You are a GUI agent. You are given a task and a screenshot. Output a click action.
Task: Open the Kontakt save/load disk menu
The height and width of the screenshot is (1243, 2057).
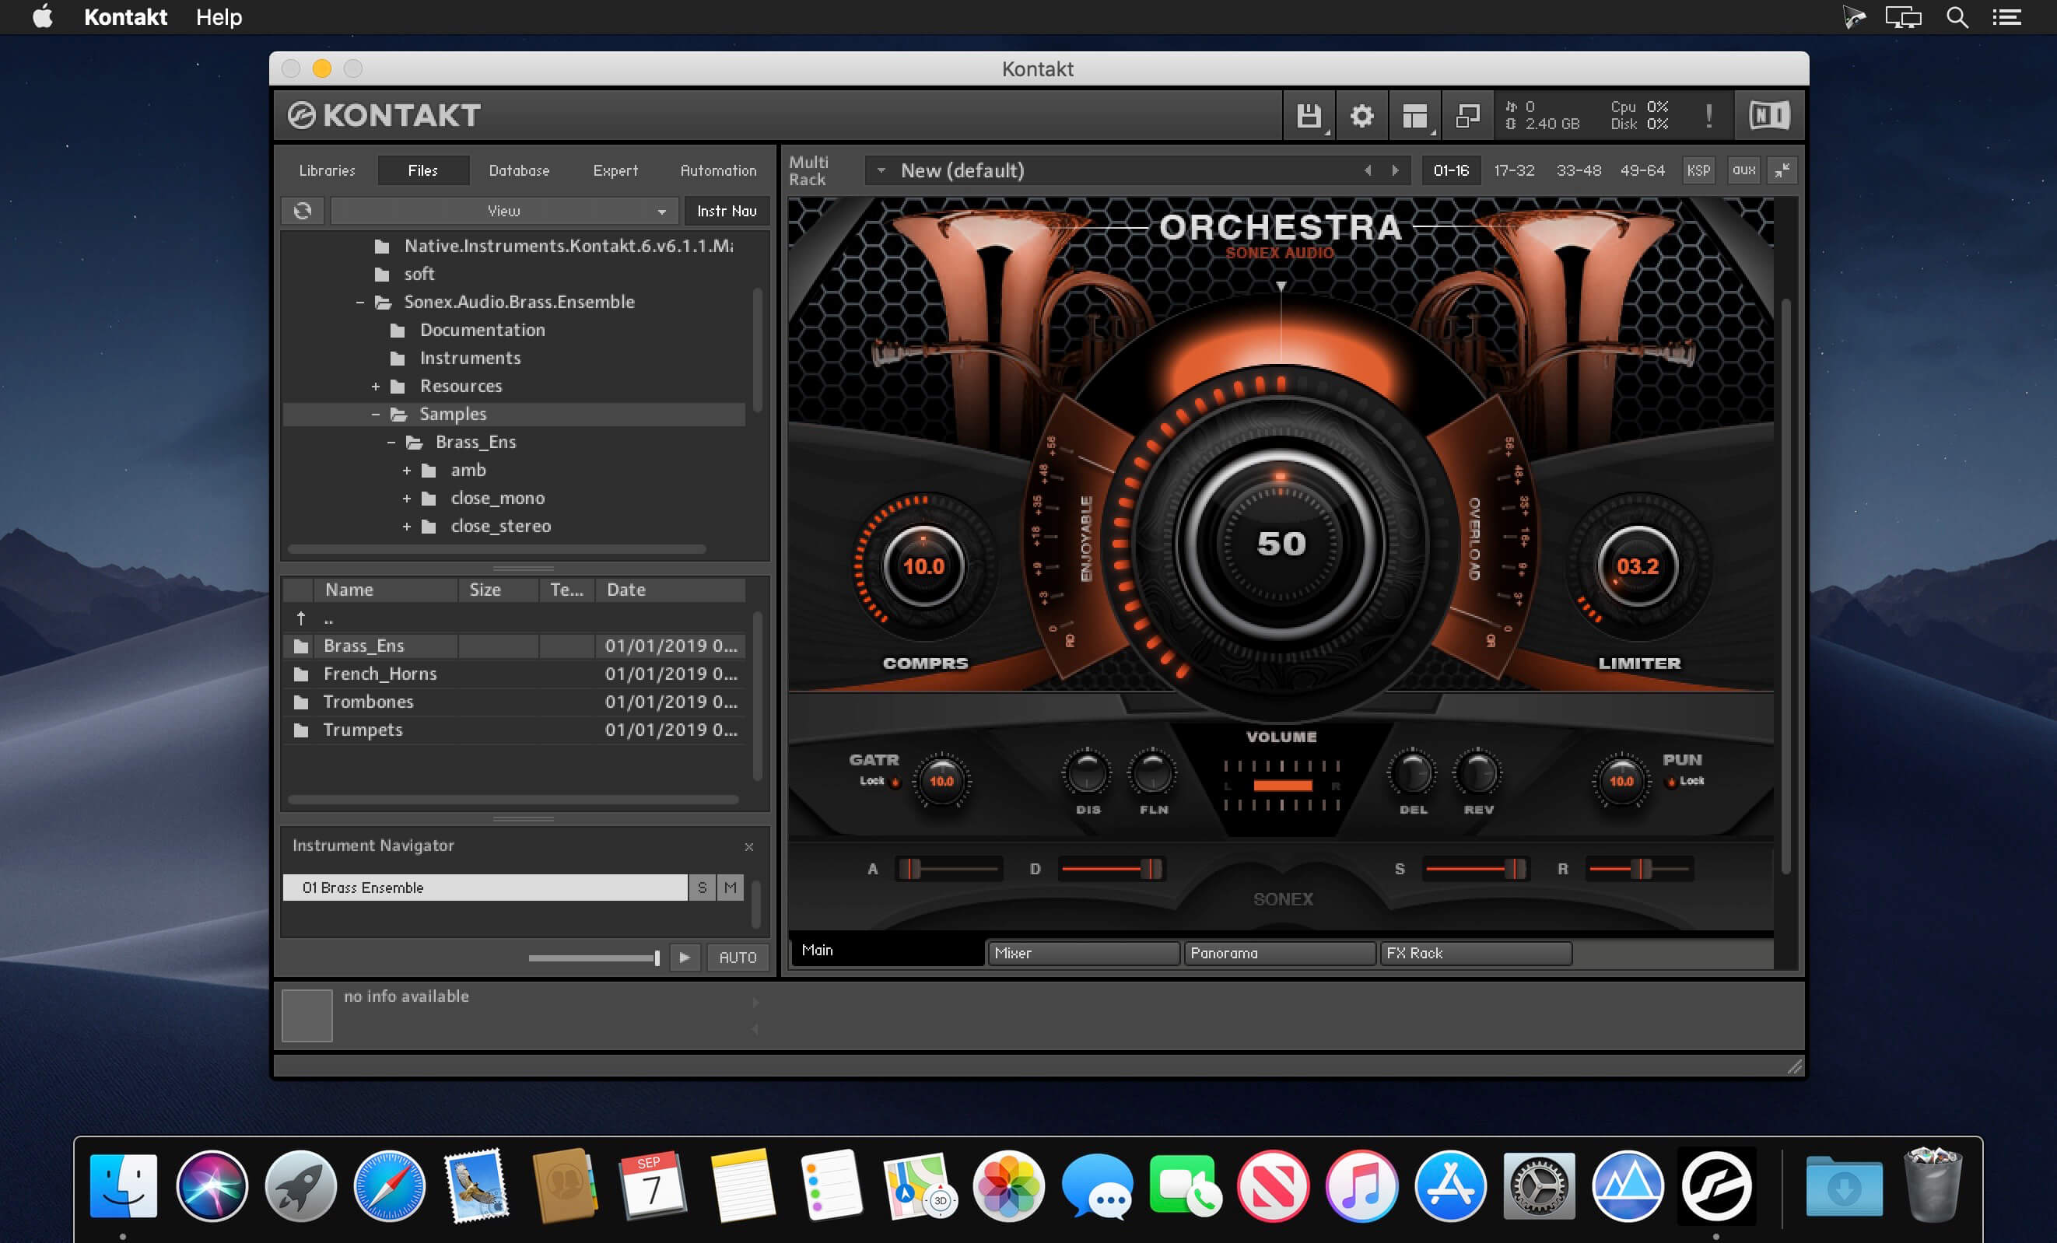click(1308, 116)
